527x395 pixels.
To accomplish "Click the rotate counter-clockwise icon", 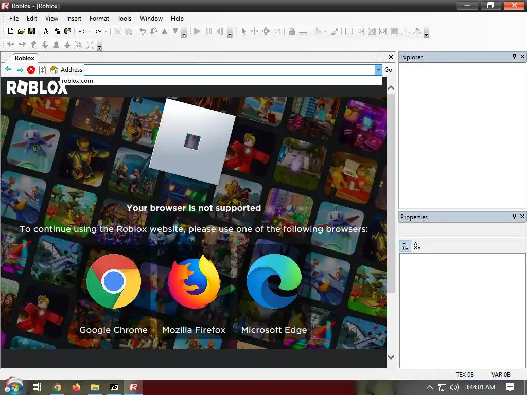I will click(143, 31).
